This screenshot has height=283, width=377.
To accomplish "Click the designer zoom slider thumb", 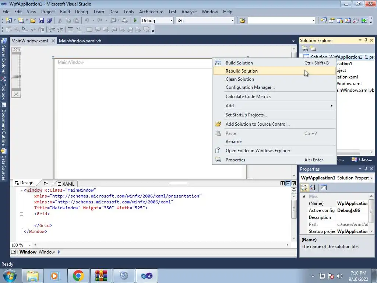I will pyautogui.click(x=16, y=77).
